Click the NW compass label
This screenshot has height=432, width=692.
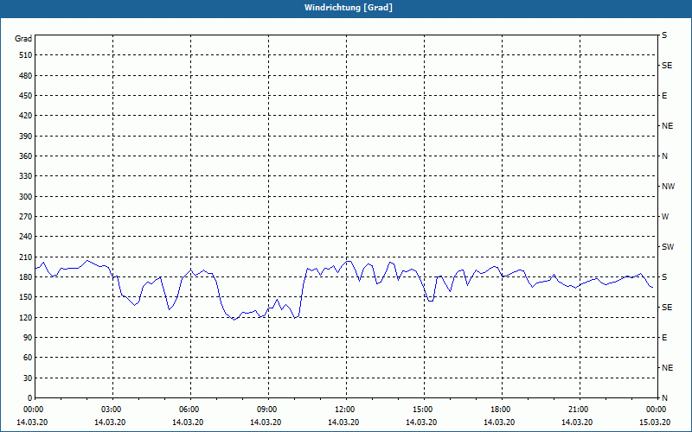click(x=668, y=187)
